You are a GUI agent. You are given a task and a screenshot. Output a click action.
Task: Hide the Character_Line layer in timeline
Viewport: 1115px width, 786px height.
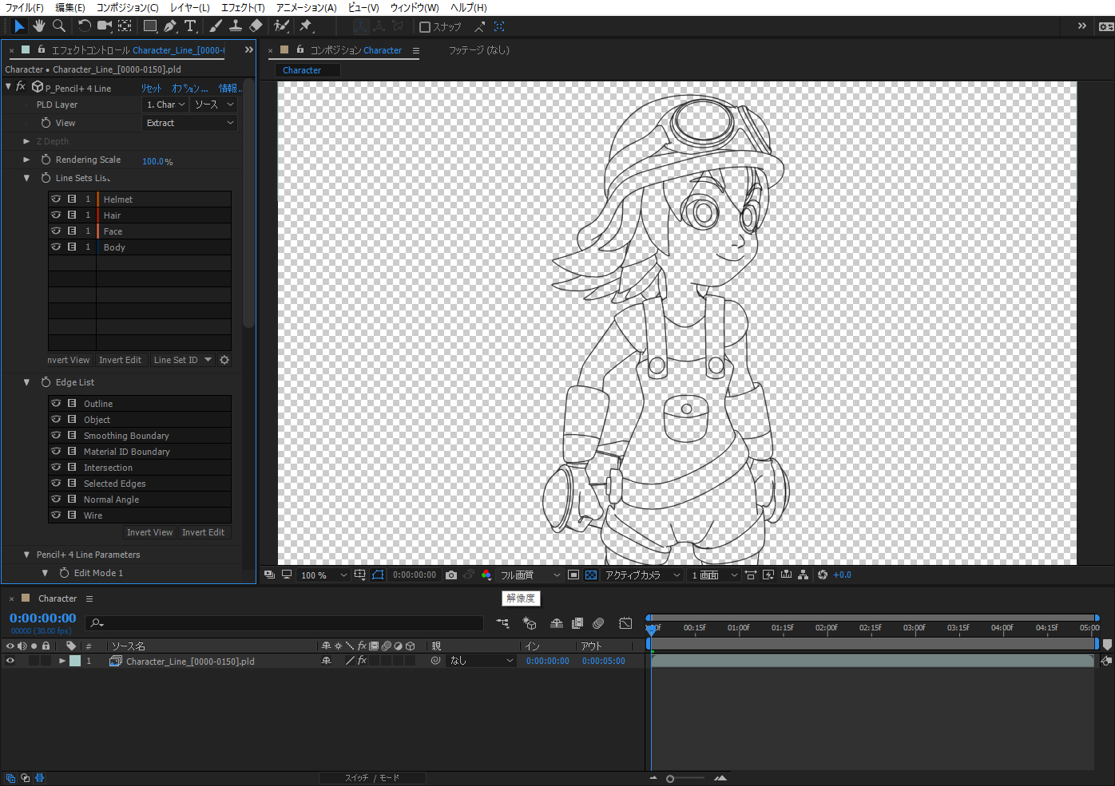point(10,661)
